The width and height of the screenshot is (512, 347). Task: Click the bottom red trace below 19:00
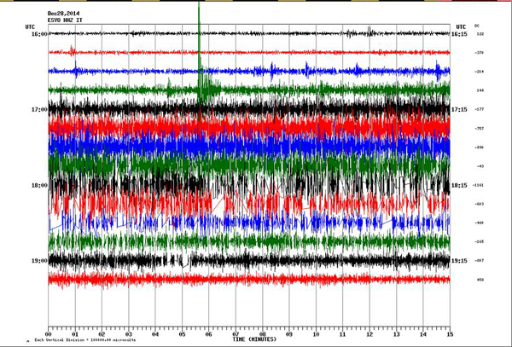(247, 279)
